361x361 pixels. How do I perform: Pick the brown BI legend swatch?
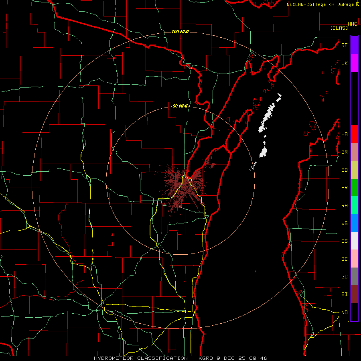point(354,294)
